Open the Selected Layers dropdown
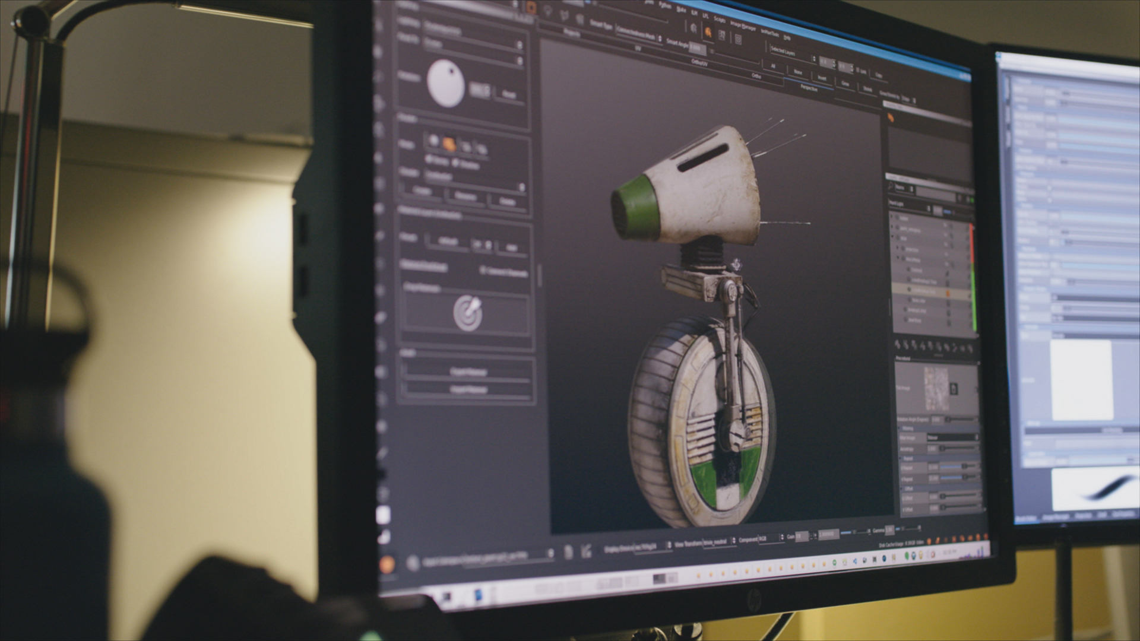The image size is (1140, 641). click(793, 55)
